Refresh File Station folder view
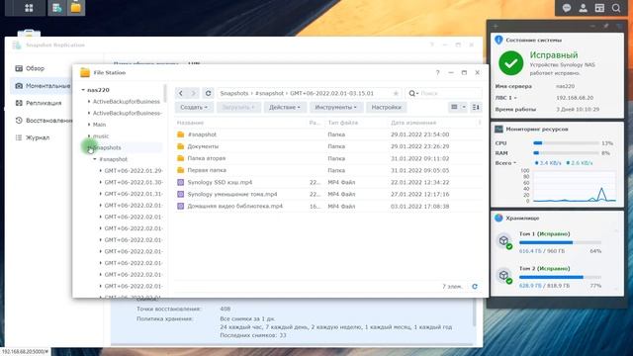633x356 pixels. pos(208,93)
